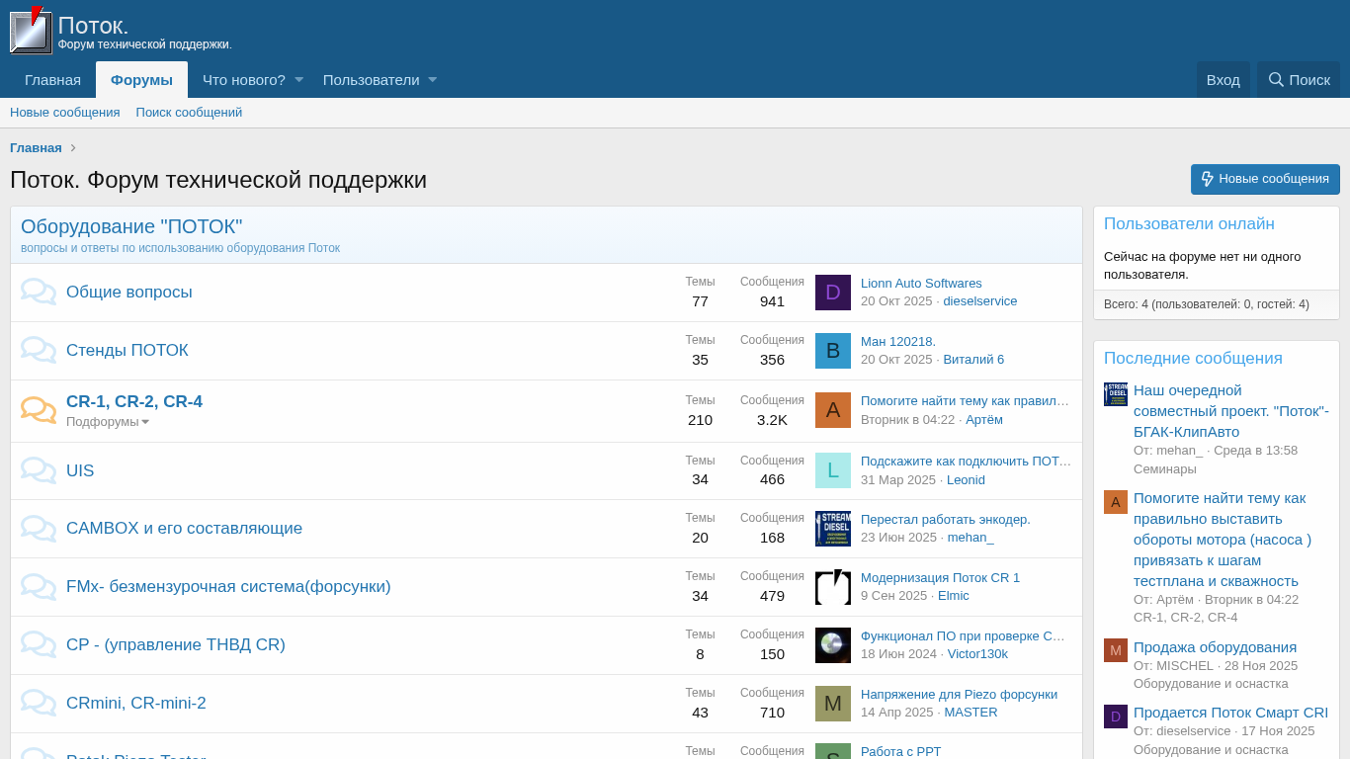This screenshot has height=759, width=1350.
Task: Click the blue B avatar in Стенды ПОТОК row
Action: click(x=833, y=351)
